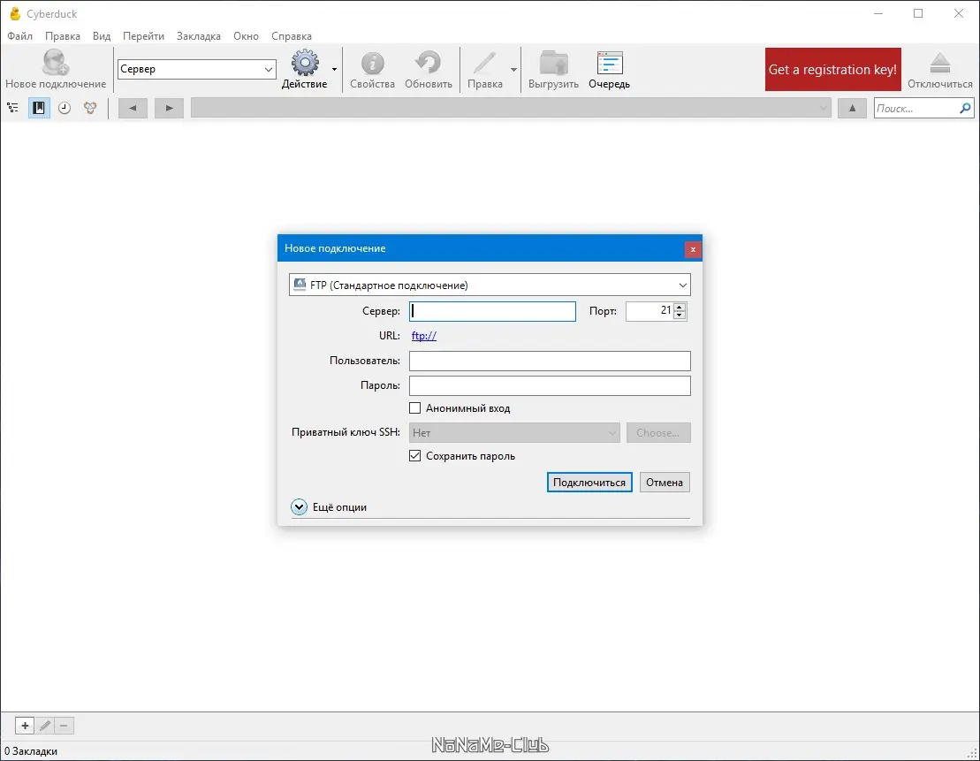Click the Отключиться eject icon

(x=940, y=63)
